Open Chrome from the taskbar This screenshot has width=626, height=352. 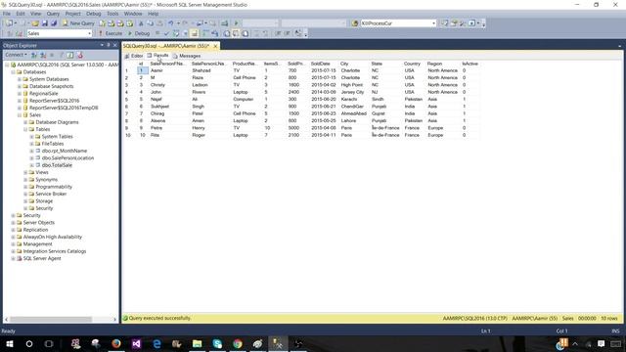coord(238,343)
